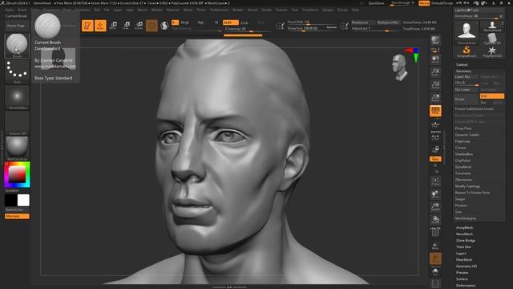The image size is (513, 289).
Task: Select the Rotate gizmo button
Action: (139, 26)
